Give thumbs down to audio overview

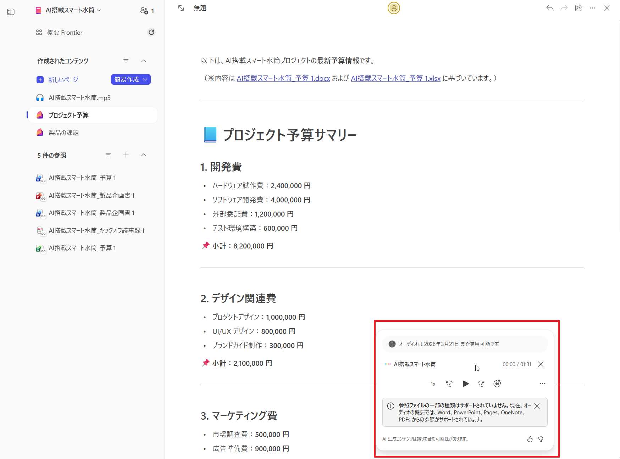541,439
